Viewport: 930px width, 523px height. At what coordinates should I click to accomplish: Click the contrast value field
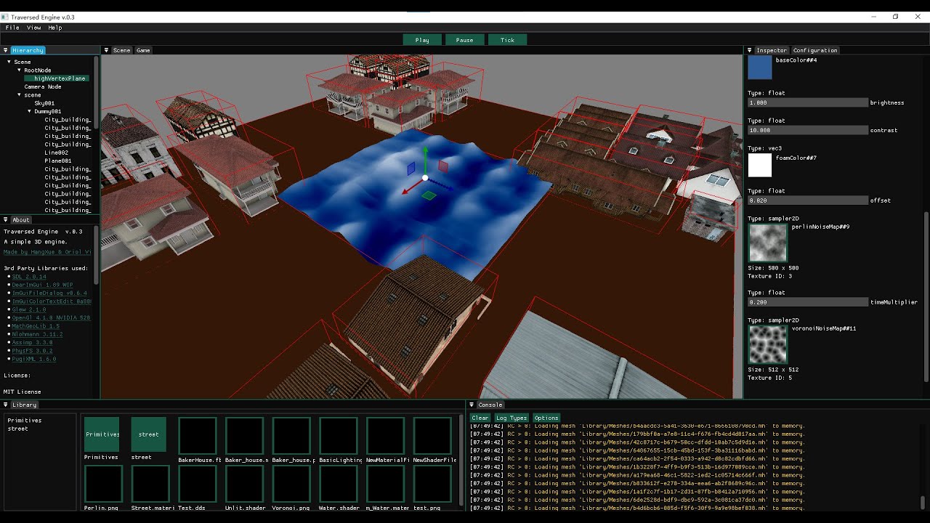tap(808, 130)
